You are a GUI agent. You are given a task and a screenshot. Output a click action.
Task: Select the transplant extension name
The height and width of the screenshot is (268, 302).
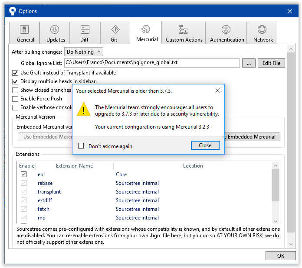[x=49, y=192]
